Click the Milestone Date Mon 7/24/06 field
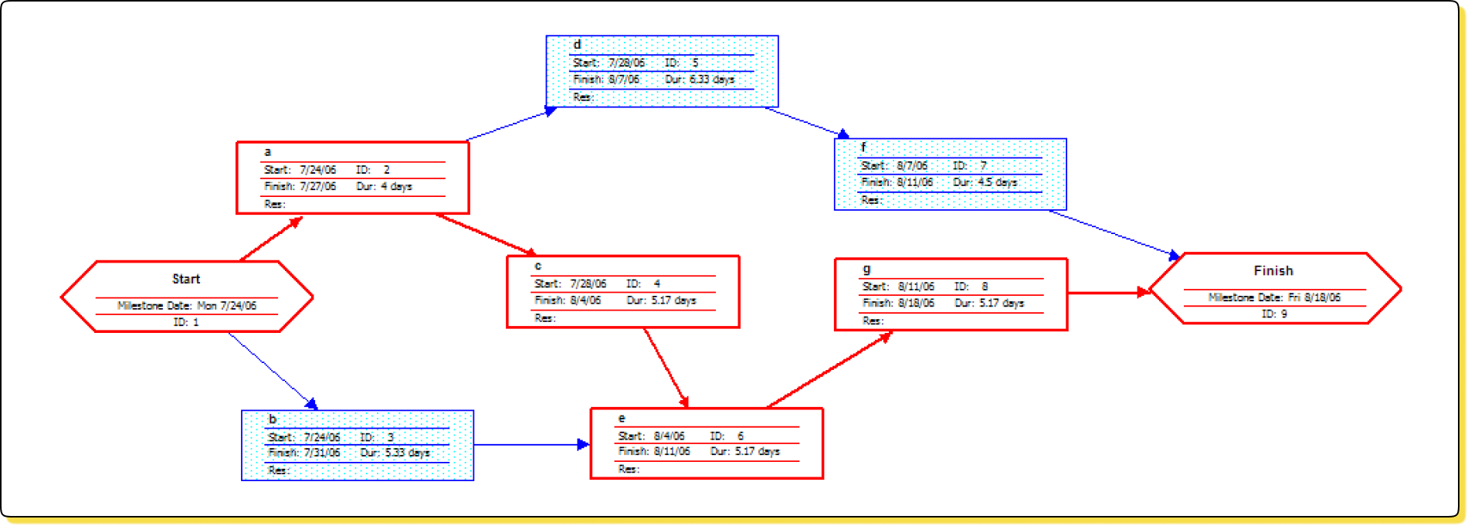The image size is (1468, 526). pyautogui.click(x=187, y=306)
